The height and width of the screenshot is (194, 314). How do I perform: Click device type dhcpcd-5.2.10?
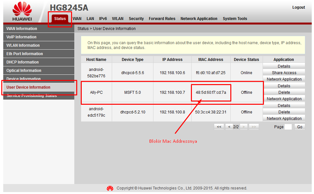pyautogui.click(x=132, y=112)
